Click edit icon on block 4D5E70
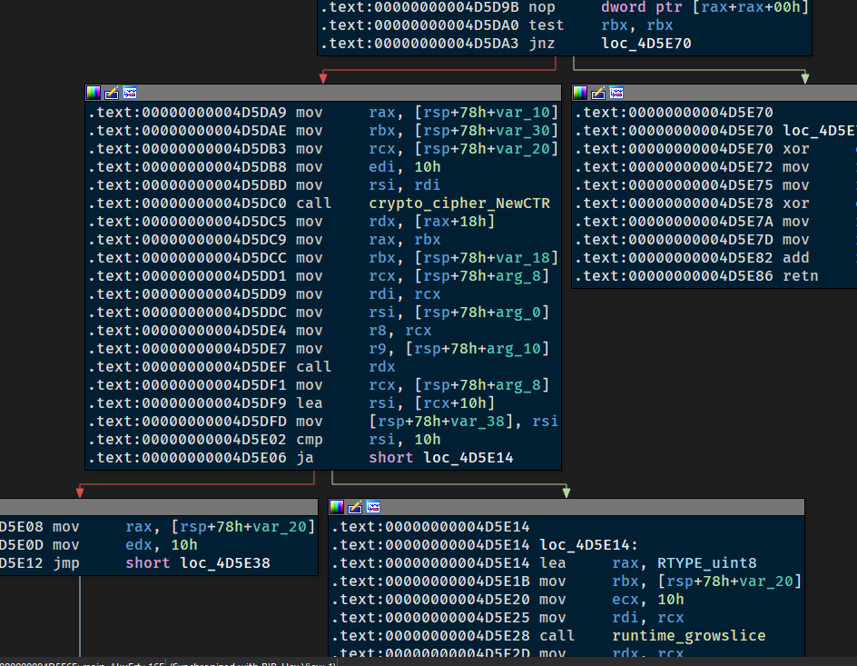 (x=598, y=93)
